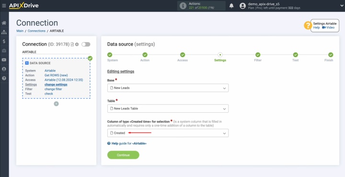Go to the Action step
Image resolution: width=345 pixels, height=177 pixels.
click(145, 55)
